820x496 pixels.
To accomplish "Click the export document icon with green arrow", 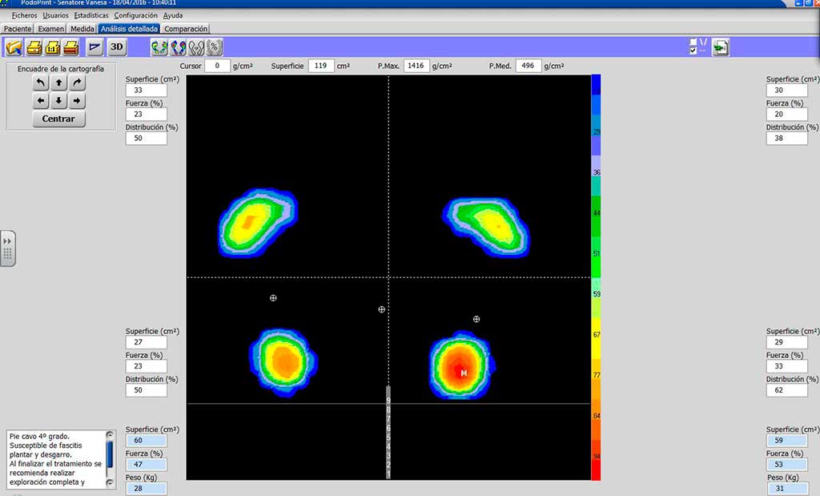I will [x=720, y=47].
